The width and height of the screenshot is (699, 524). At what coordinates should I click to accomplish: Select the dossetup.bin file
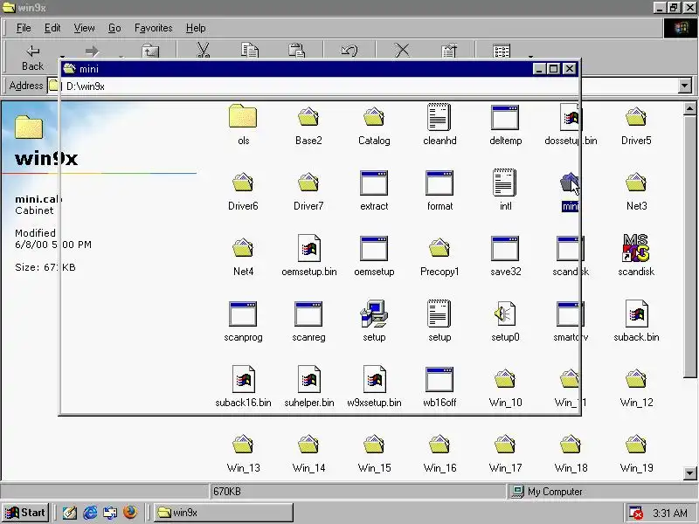pyautogui.click(x=571, y=125)
